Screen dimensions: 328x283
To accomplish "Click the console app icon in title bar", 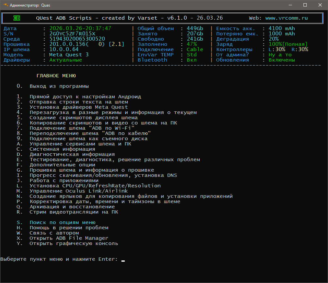I will point(6,5).
